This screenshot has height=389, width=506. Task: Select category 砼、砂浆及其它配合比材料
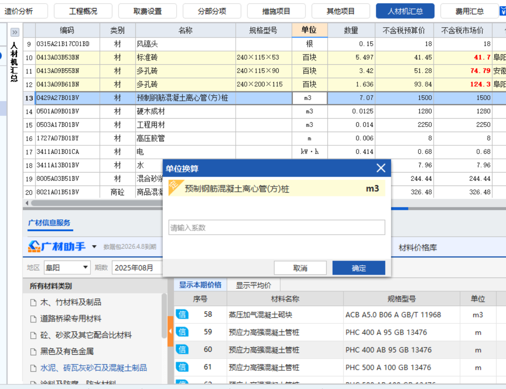(86, 335)
